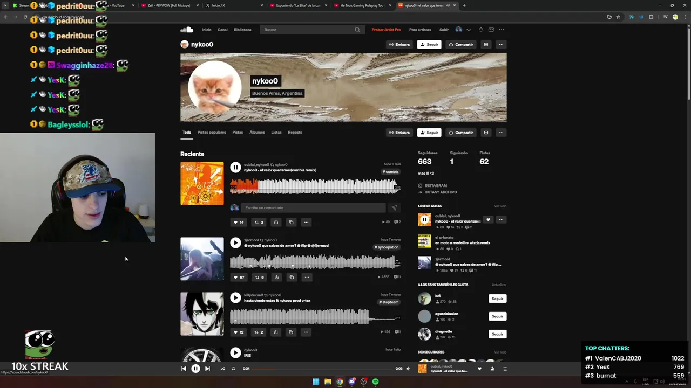
Task: Click the #stepteam tag
Action: pos(389,302)
